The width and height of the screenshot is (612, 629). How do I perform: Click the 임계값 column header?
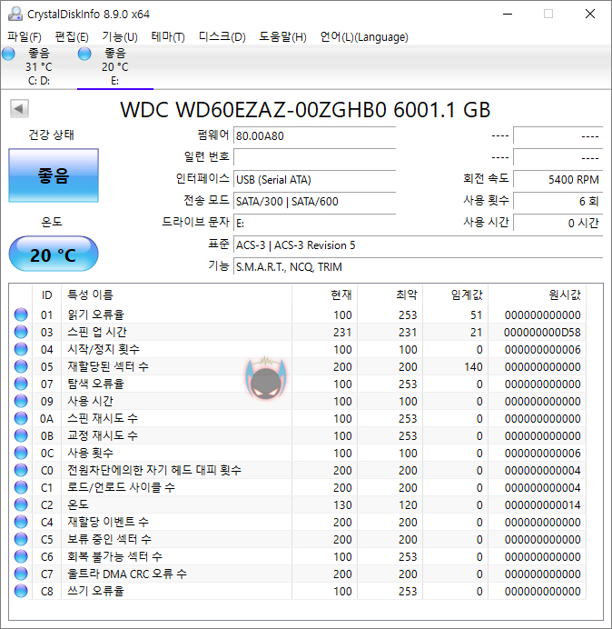coord(455,295)
